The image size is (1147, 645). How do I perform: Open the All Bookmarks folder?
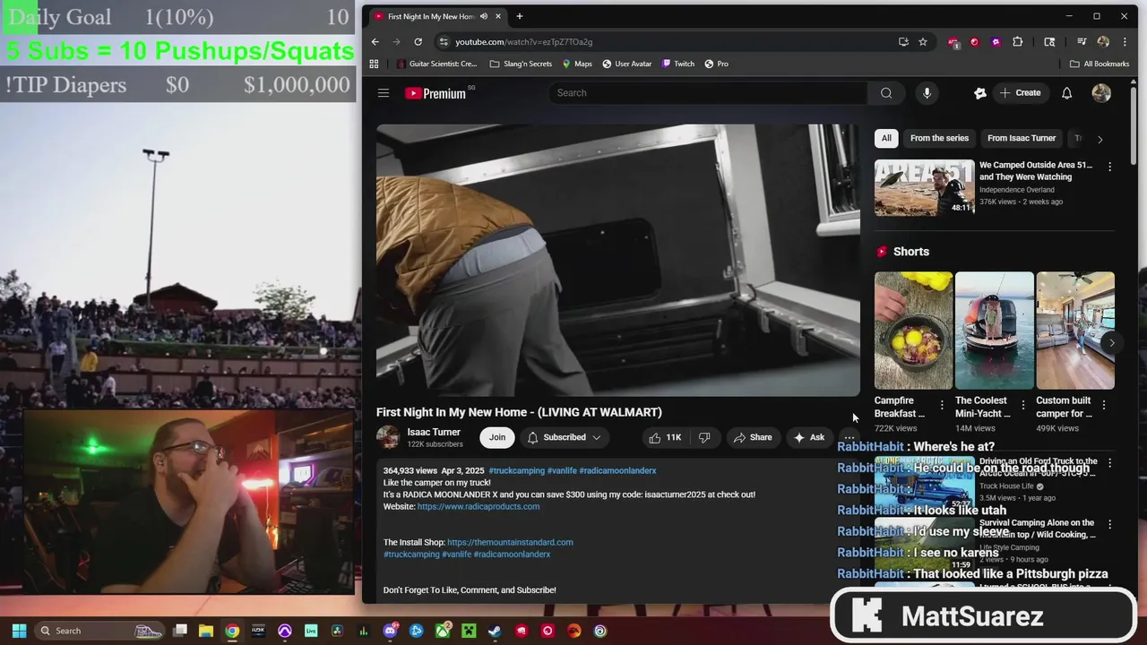[1100, 64]
